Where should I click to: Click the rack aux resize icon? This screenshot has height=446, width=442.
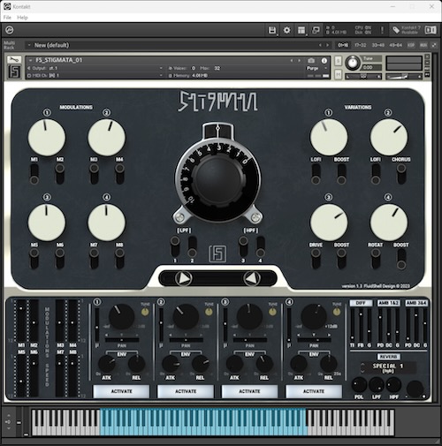434,45
